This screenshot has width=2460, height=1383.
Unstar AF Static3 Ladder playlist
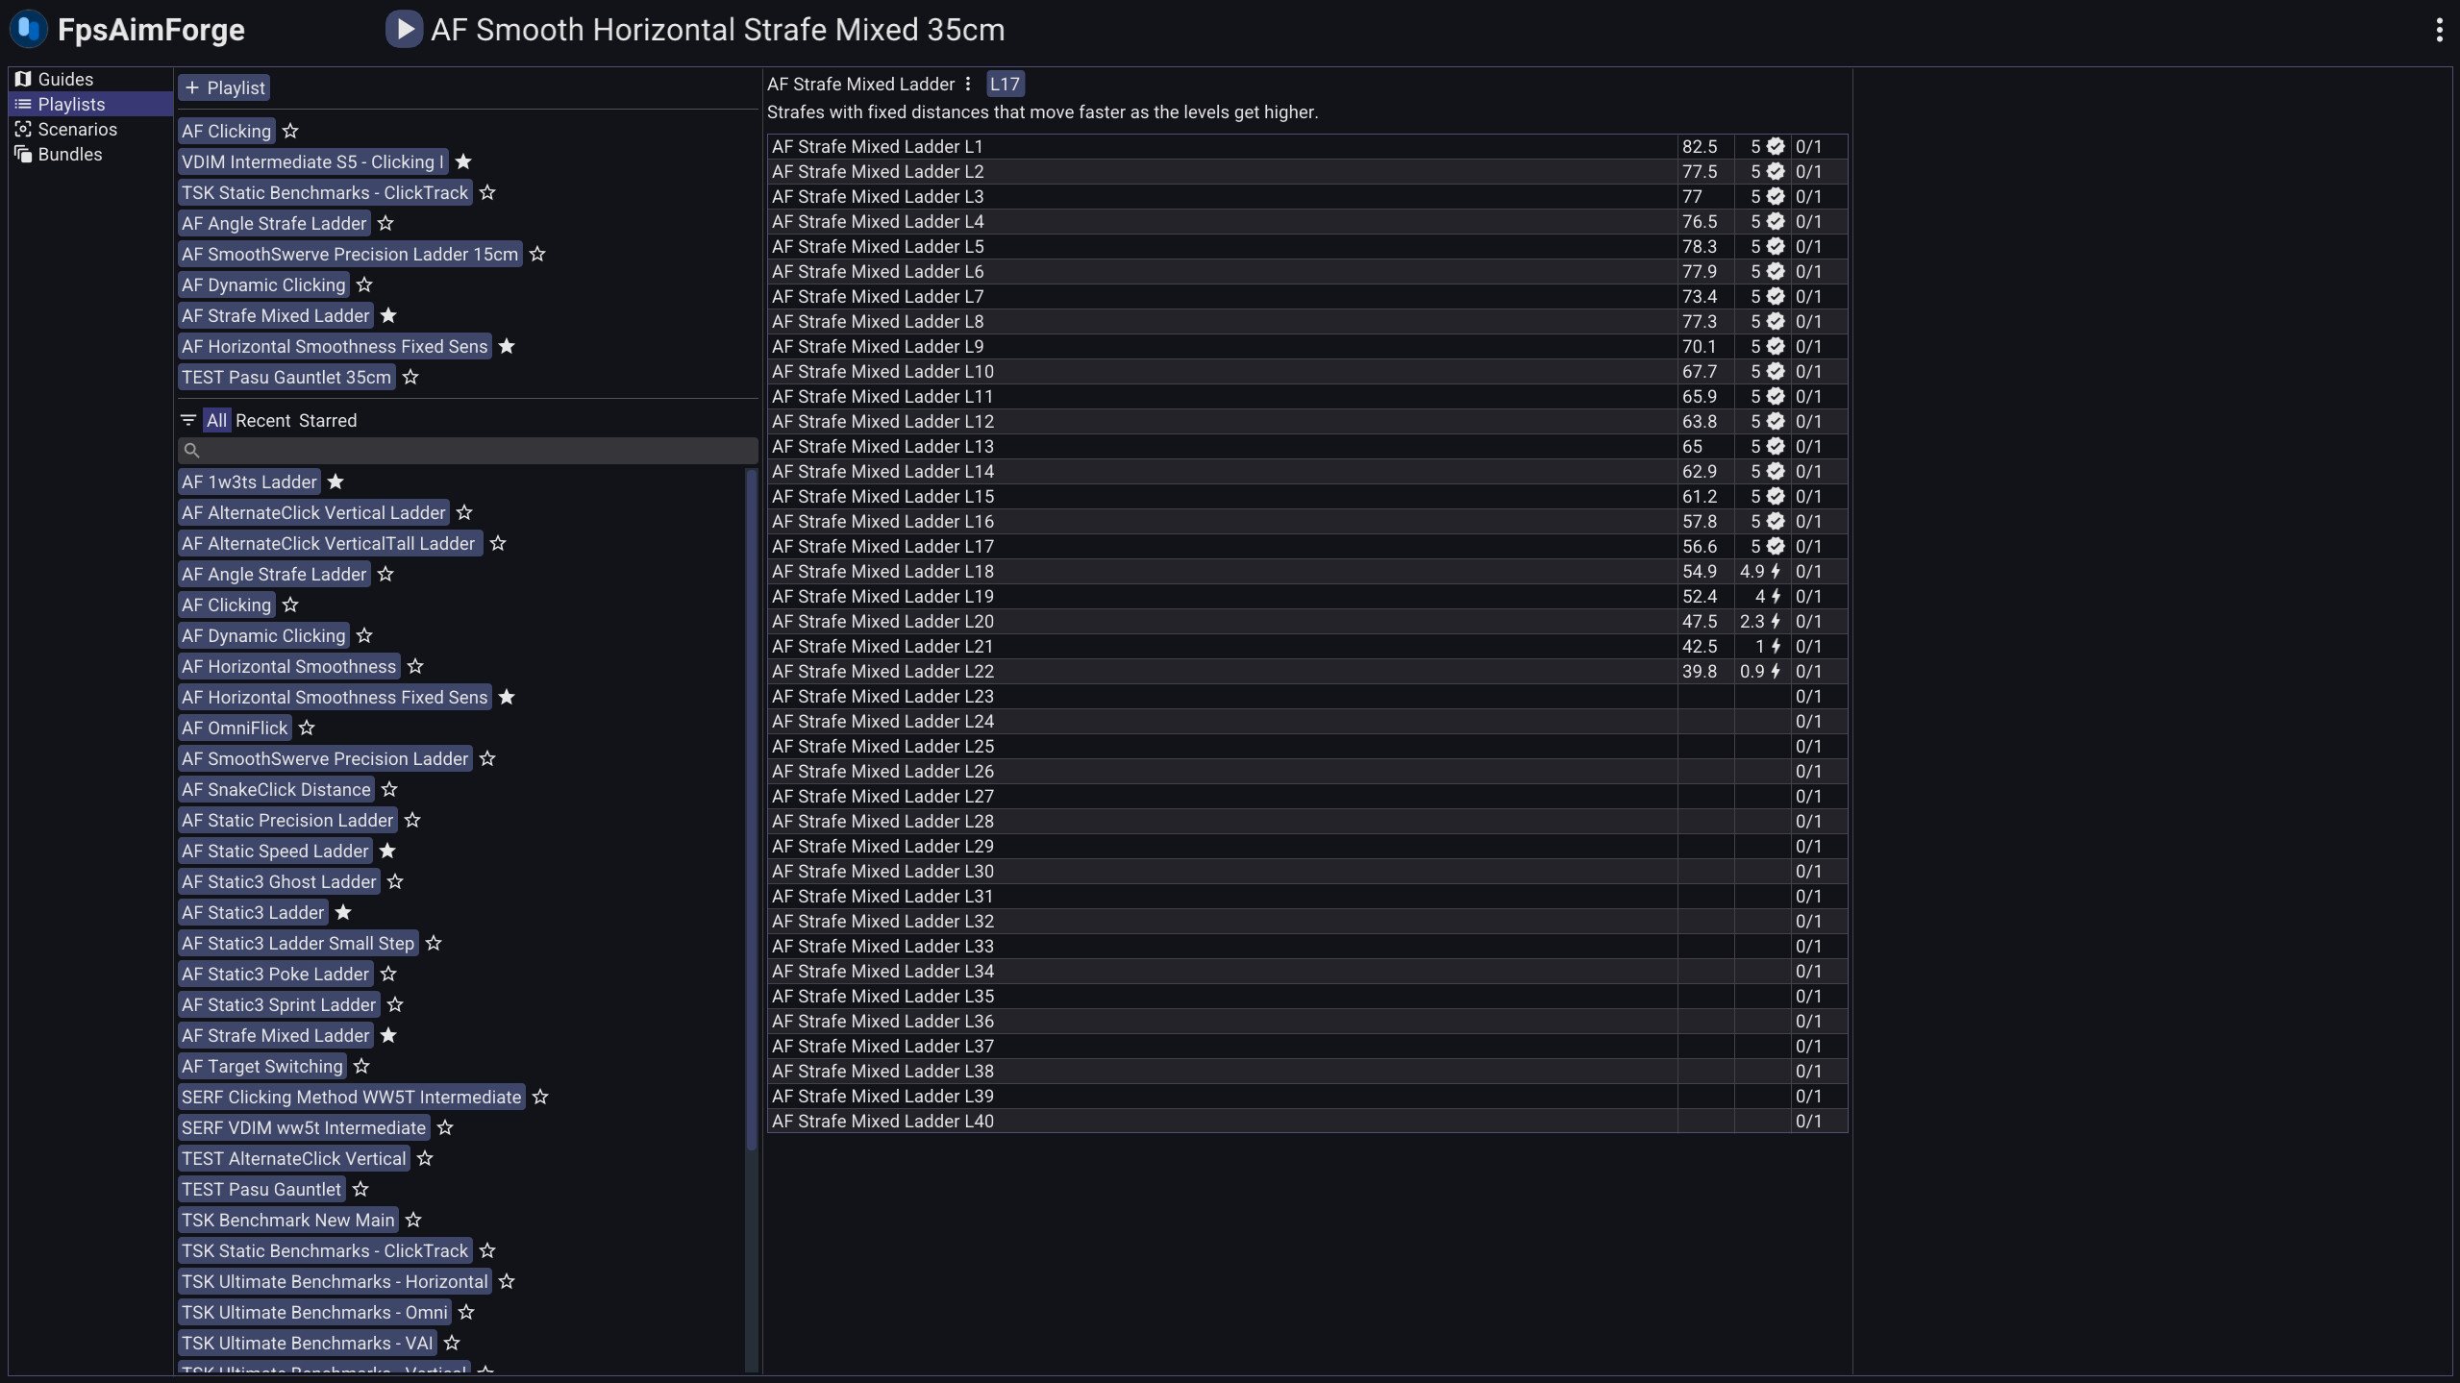343,912
